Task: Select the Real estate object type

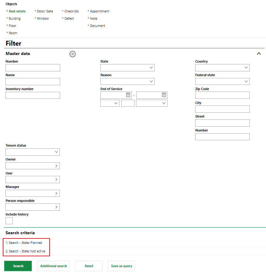Action: (x=17, y=11)
